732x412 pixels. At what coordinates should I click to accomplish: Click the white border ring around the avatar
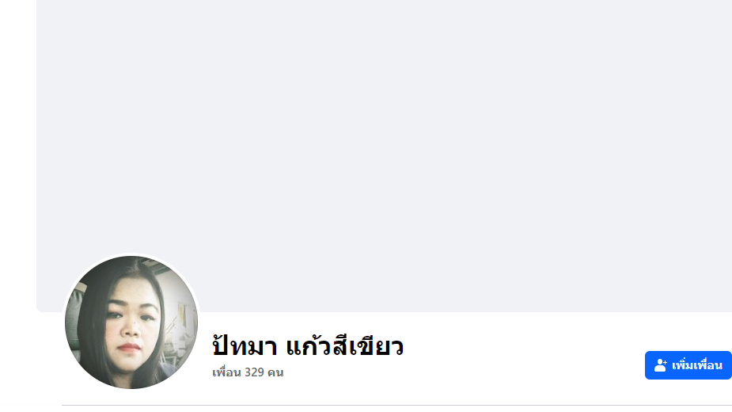(131, 254)
